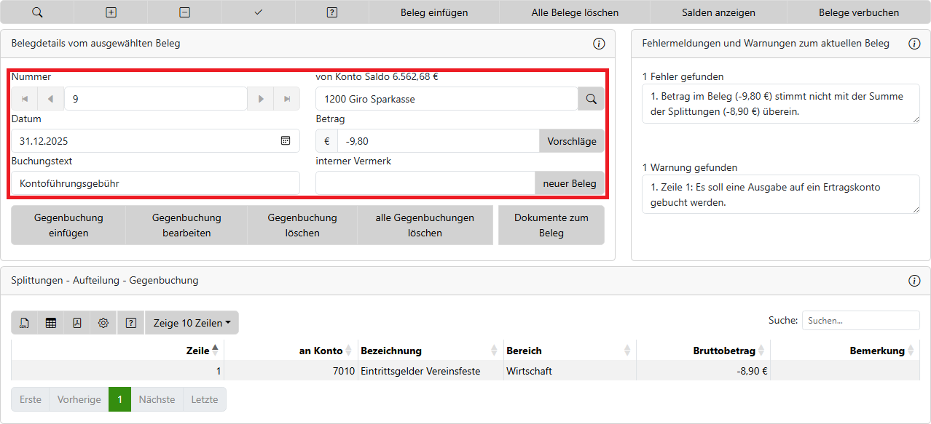Sort table by Bruttobetrag column

point(761,351)
